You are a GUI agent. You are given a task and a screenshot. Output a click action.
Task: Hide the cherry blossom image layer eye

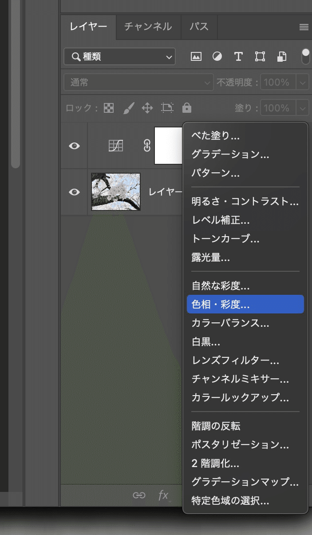pos(74,192)
